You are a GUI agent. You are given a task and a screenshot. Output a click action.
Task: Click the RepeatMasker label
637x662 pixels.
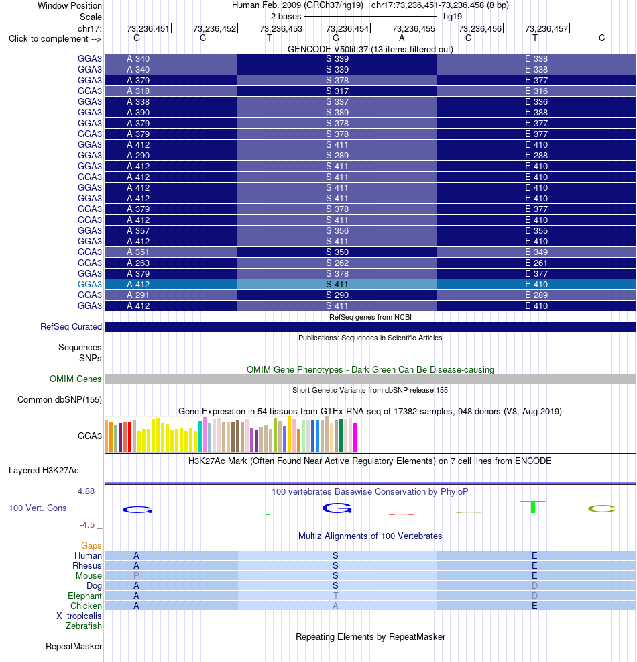(74, 647)
